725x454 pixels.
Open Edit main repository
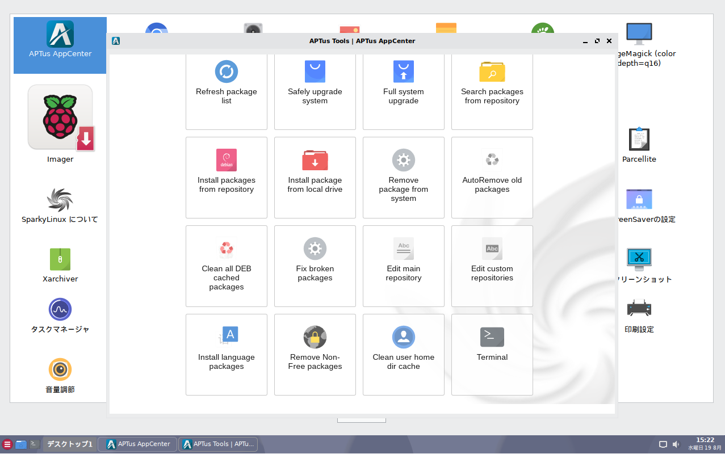point(404,266)
